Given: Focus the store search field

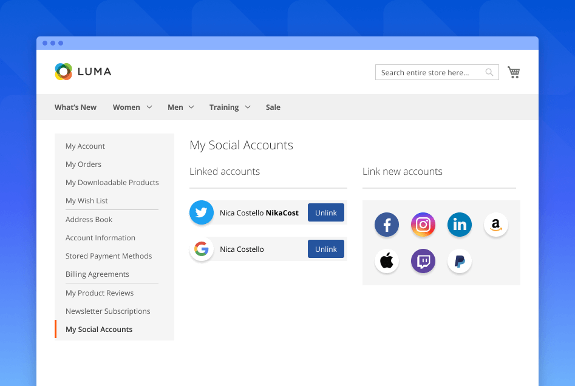Looking at the screenshot, I should tap(437, 72).
